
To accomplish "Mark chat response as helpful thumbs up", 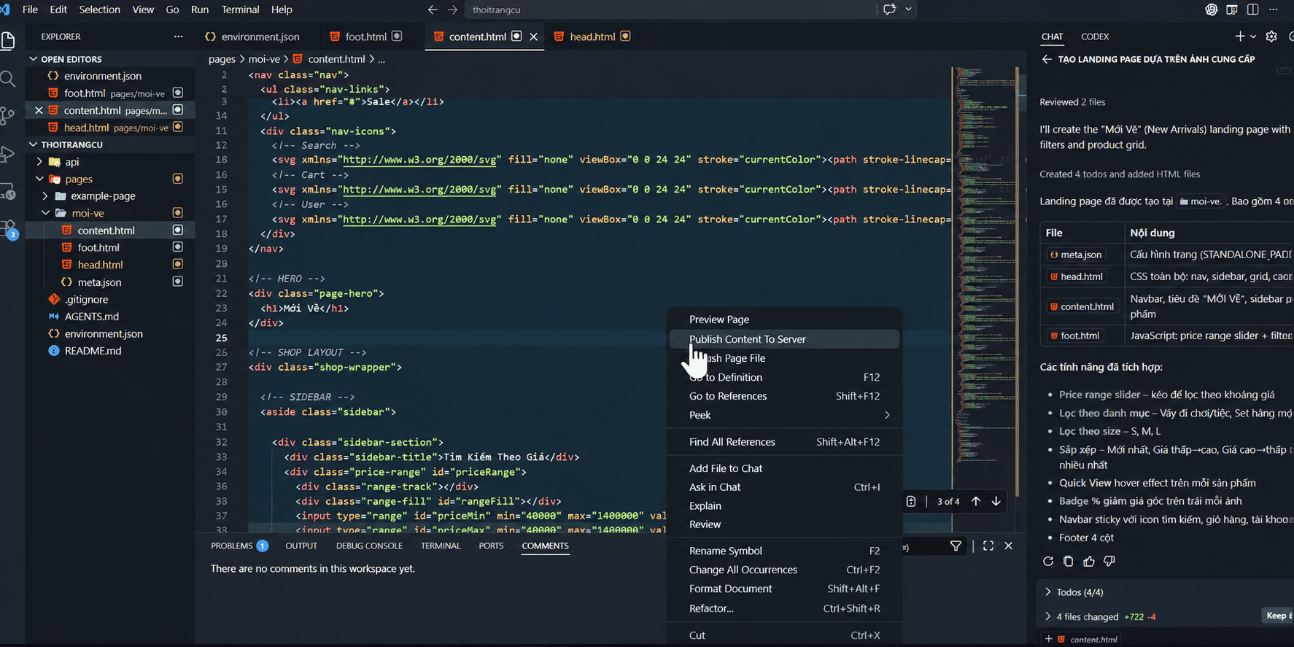I will point(1089,561).
